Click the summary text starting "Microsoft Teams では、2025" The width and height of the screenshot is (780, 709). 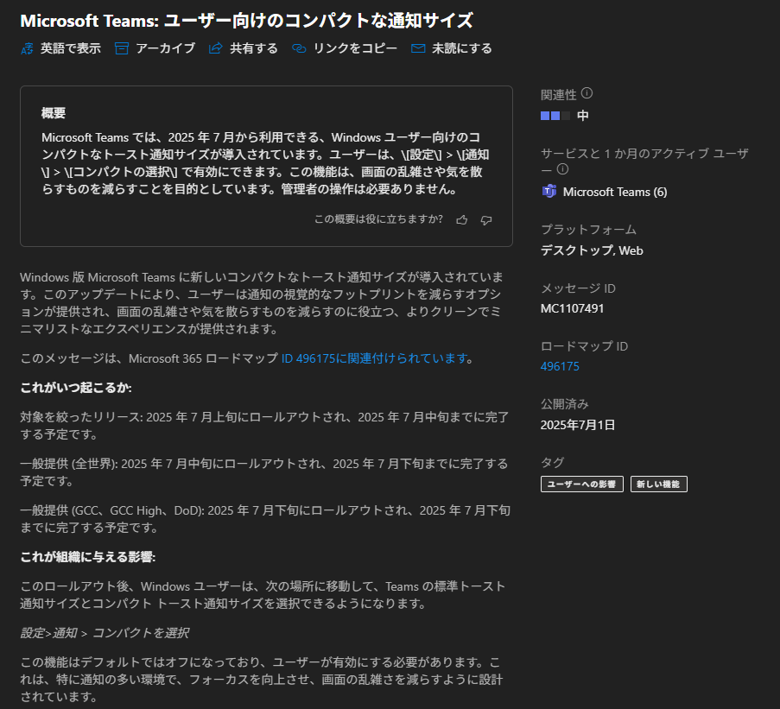click(x=265, y=163)
